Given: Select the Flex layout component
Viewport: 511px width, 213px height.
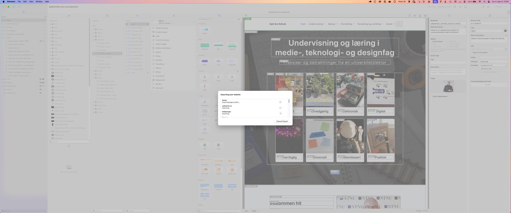Looking at the screenshot, I should click(x=232, y=186).
